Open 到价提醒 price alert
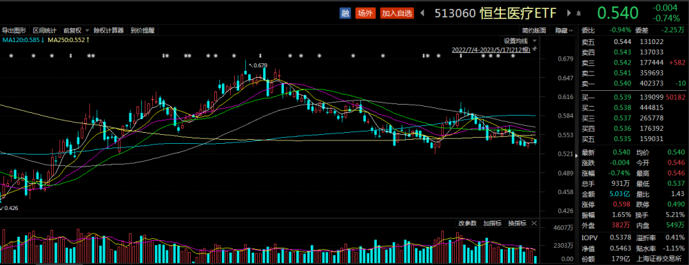Screen dimensions: 689x265 point(142,30)
